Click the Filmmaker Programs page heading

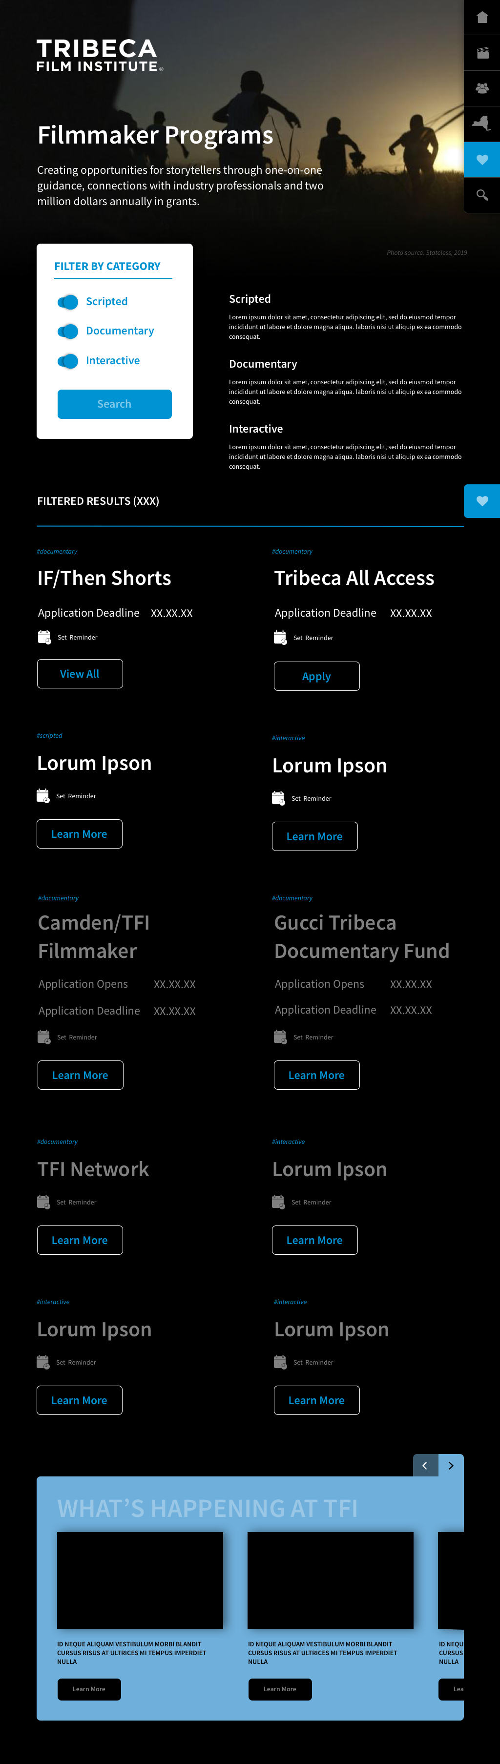(155, 136)
